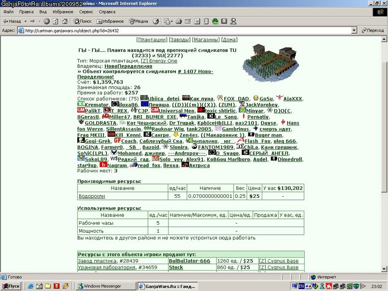Open the Пуск start button
Screen dimensions: 388x291
click(x=11, y=286)
